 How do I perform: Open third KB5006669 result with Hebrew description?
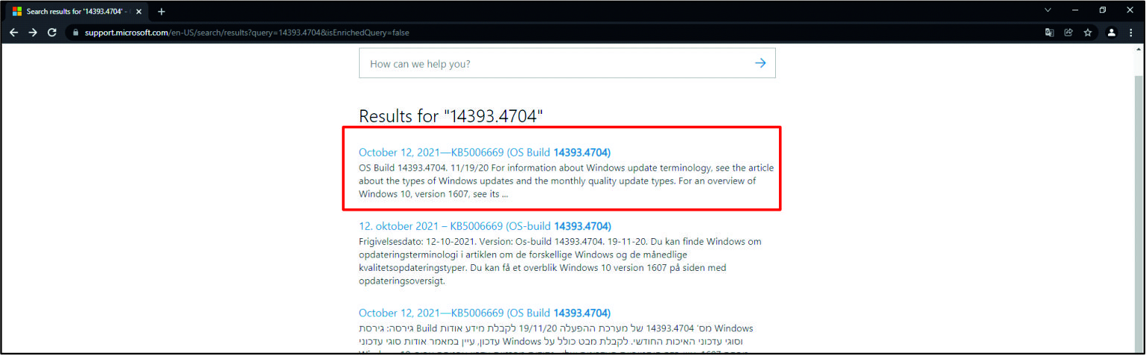click(x=485, y=313)
